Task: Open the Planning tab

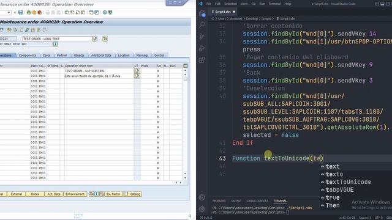Action: click(142, 56)
